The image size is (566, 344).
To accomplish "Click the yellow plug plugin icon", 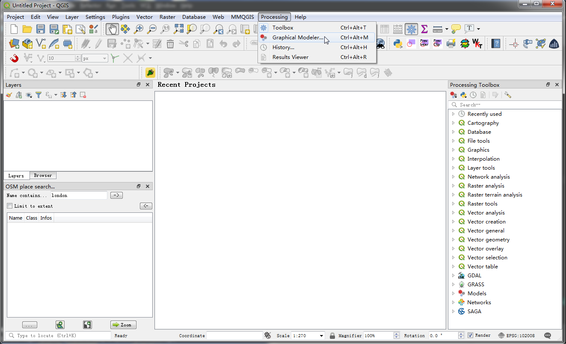I will [x=150, y=72].
